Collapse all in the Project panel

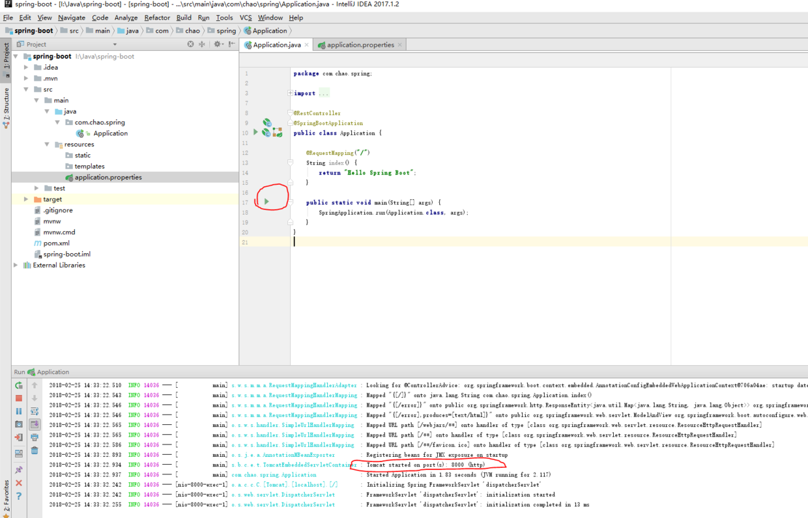click(202, 44)
